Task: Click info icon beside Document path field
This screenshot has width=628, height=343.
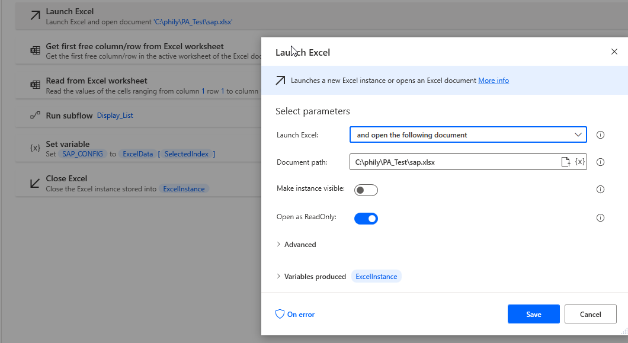Action: tap(600, 162)
